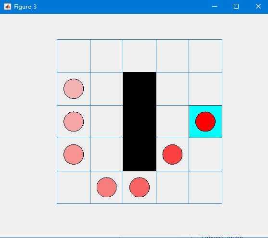Click the Figure 3 title text

point(25,7)
